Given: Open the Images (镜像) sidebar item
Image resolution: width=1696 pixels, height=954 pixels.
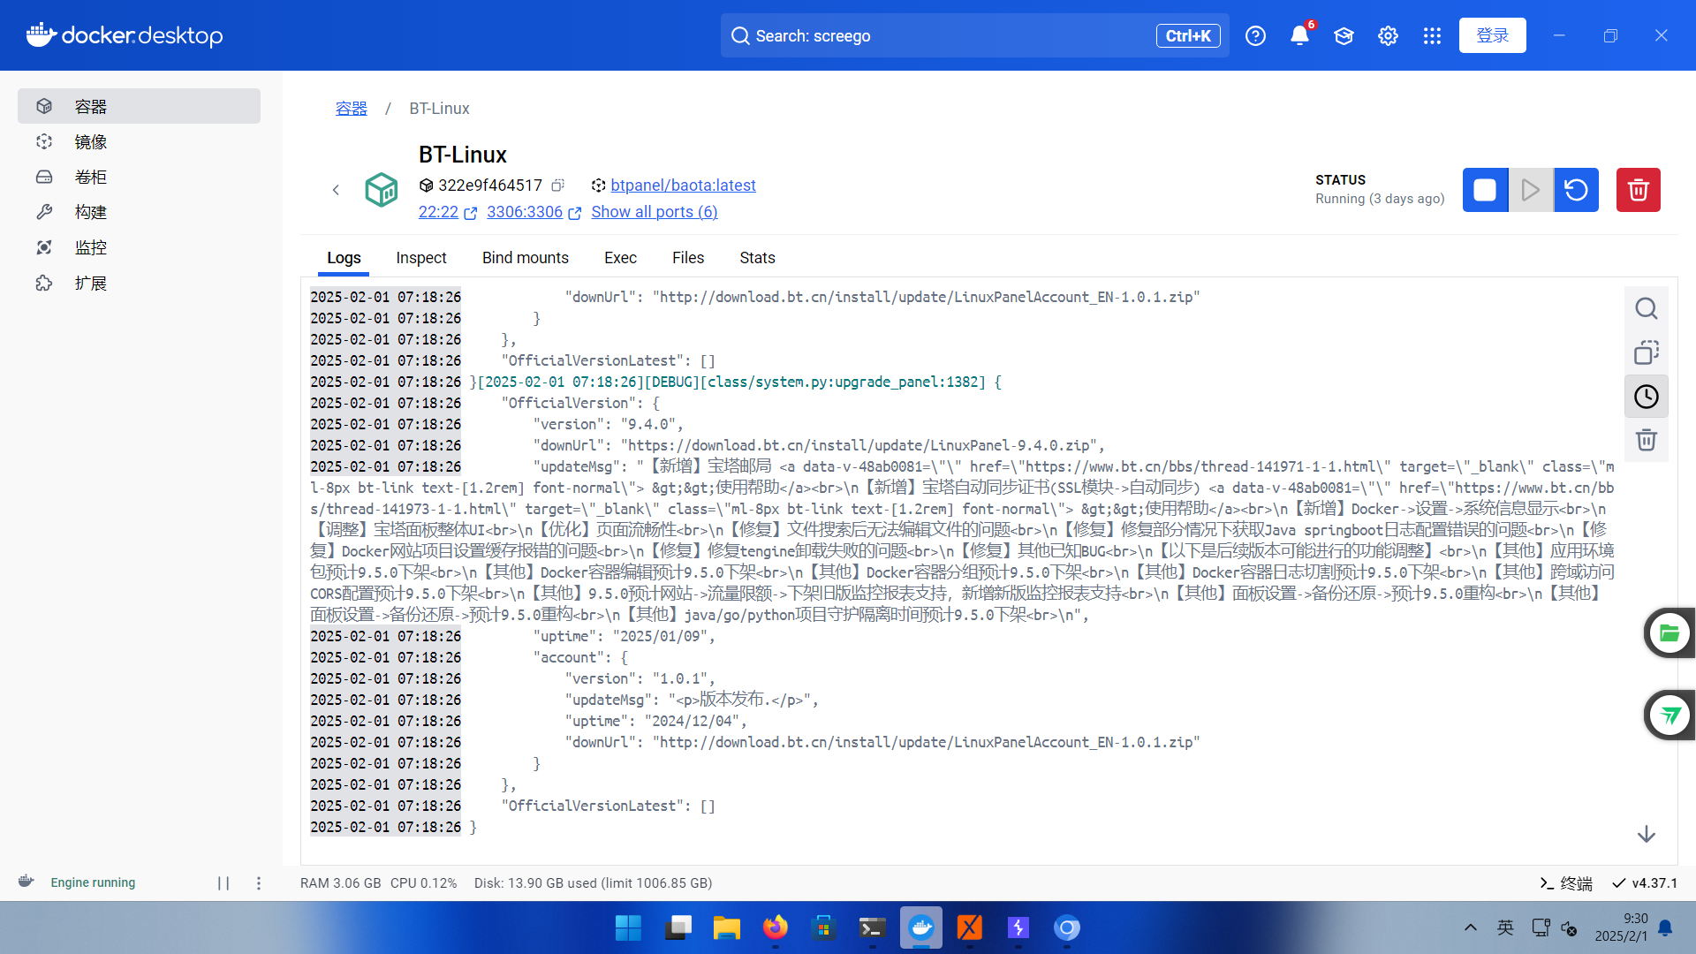Looking at the screenshot, I should pyautogui.click(x=139, y=141).
